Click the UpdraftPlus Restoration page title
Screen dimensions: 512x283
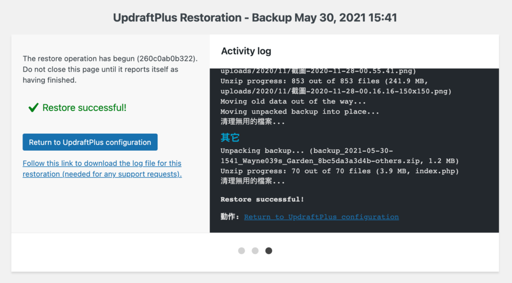[x=255, y=17]
